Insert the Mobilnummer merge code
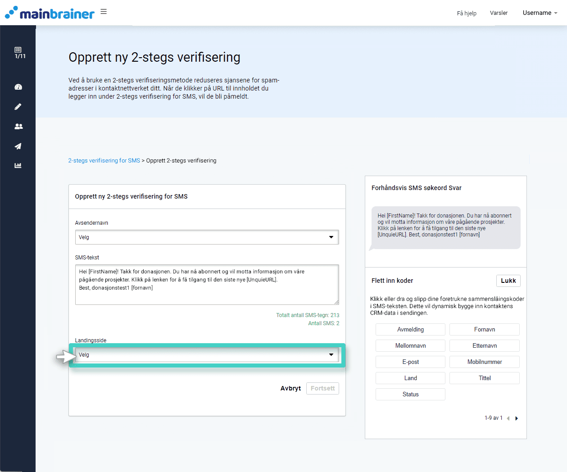This screenshot has height=472, width=567. (x=484, y=362)
